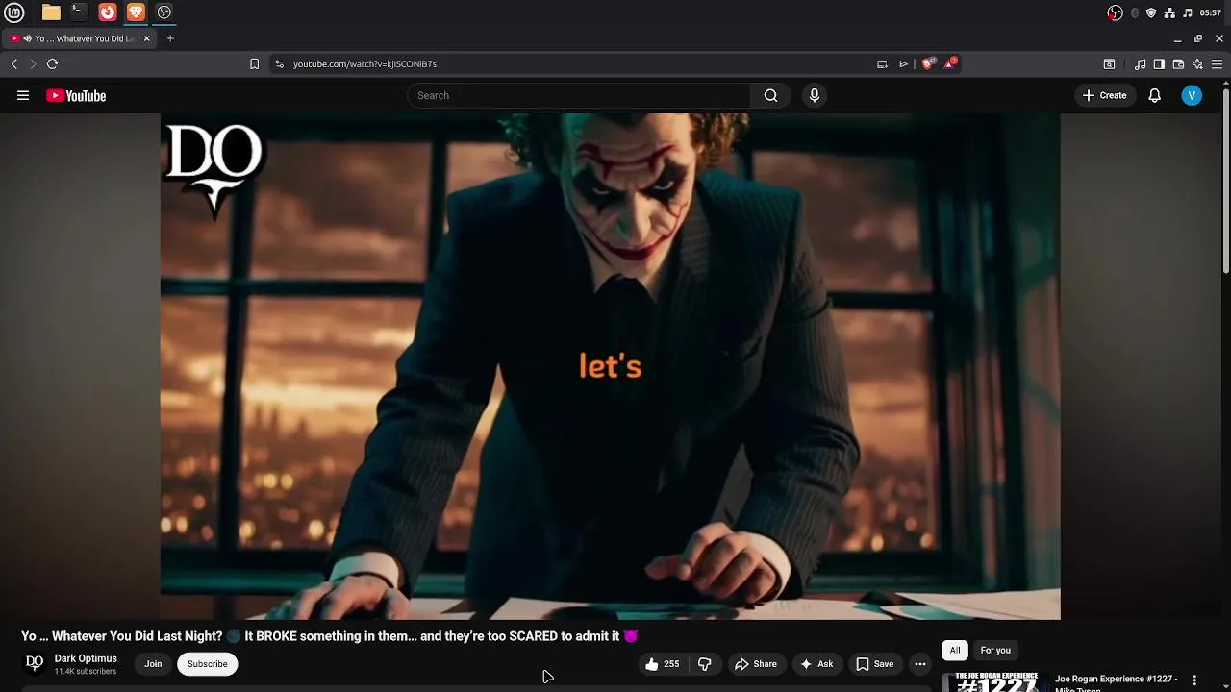Click the YouTube Search input field
The image size is (1231, 692).
click(579, 95)
